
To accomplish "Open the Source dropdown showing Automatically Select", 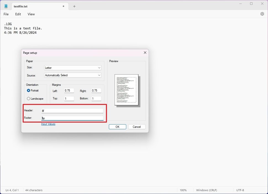I will coord(72,75).
